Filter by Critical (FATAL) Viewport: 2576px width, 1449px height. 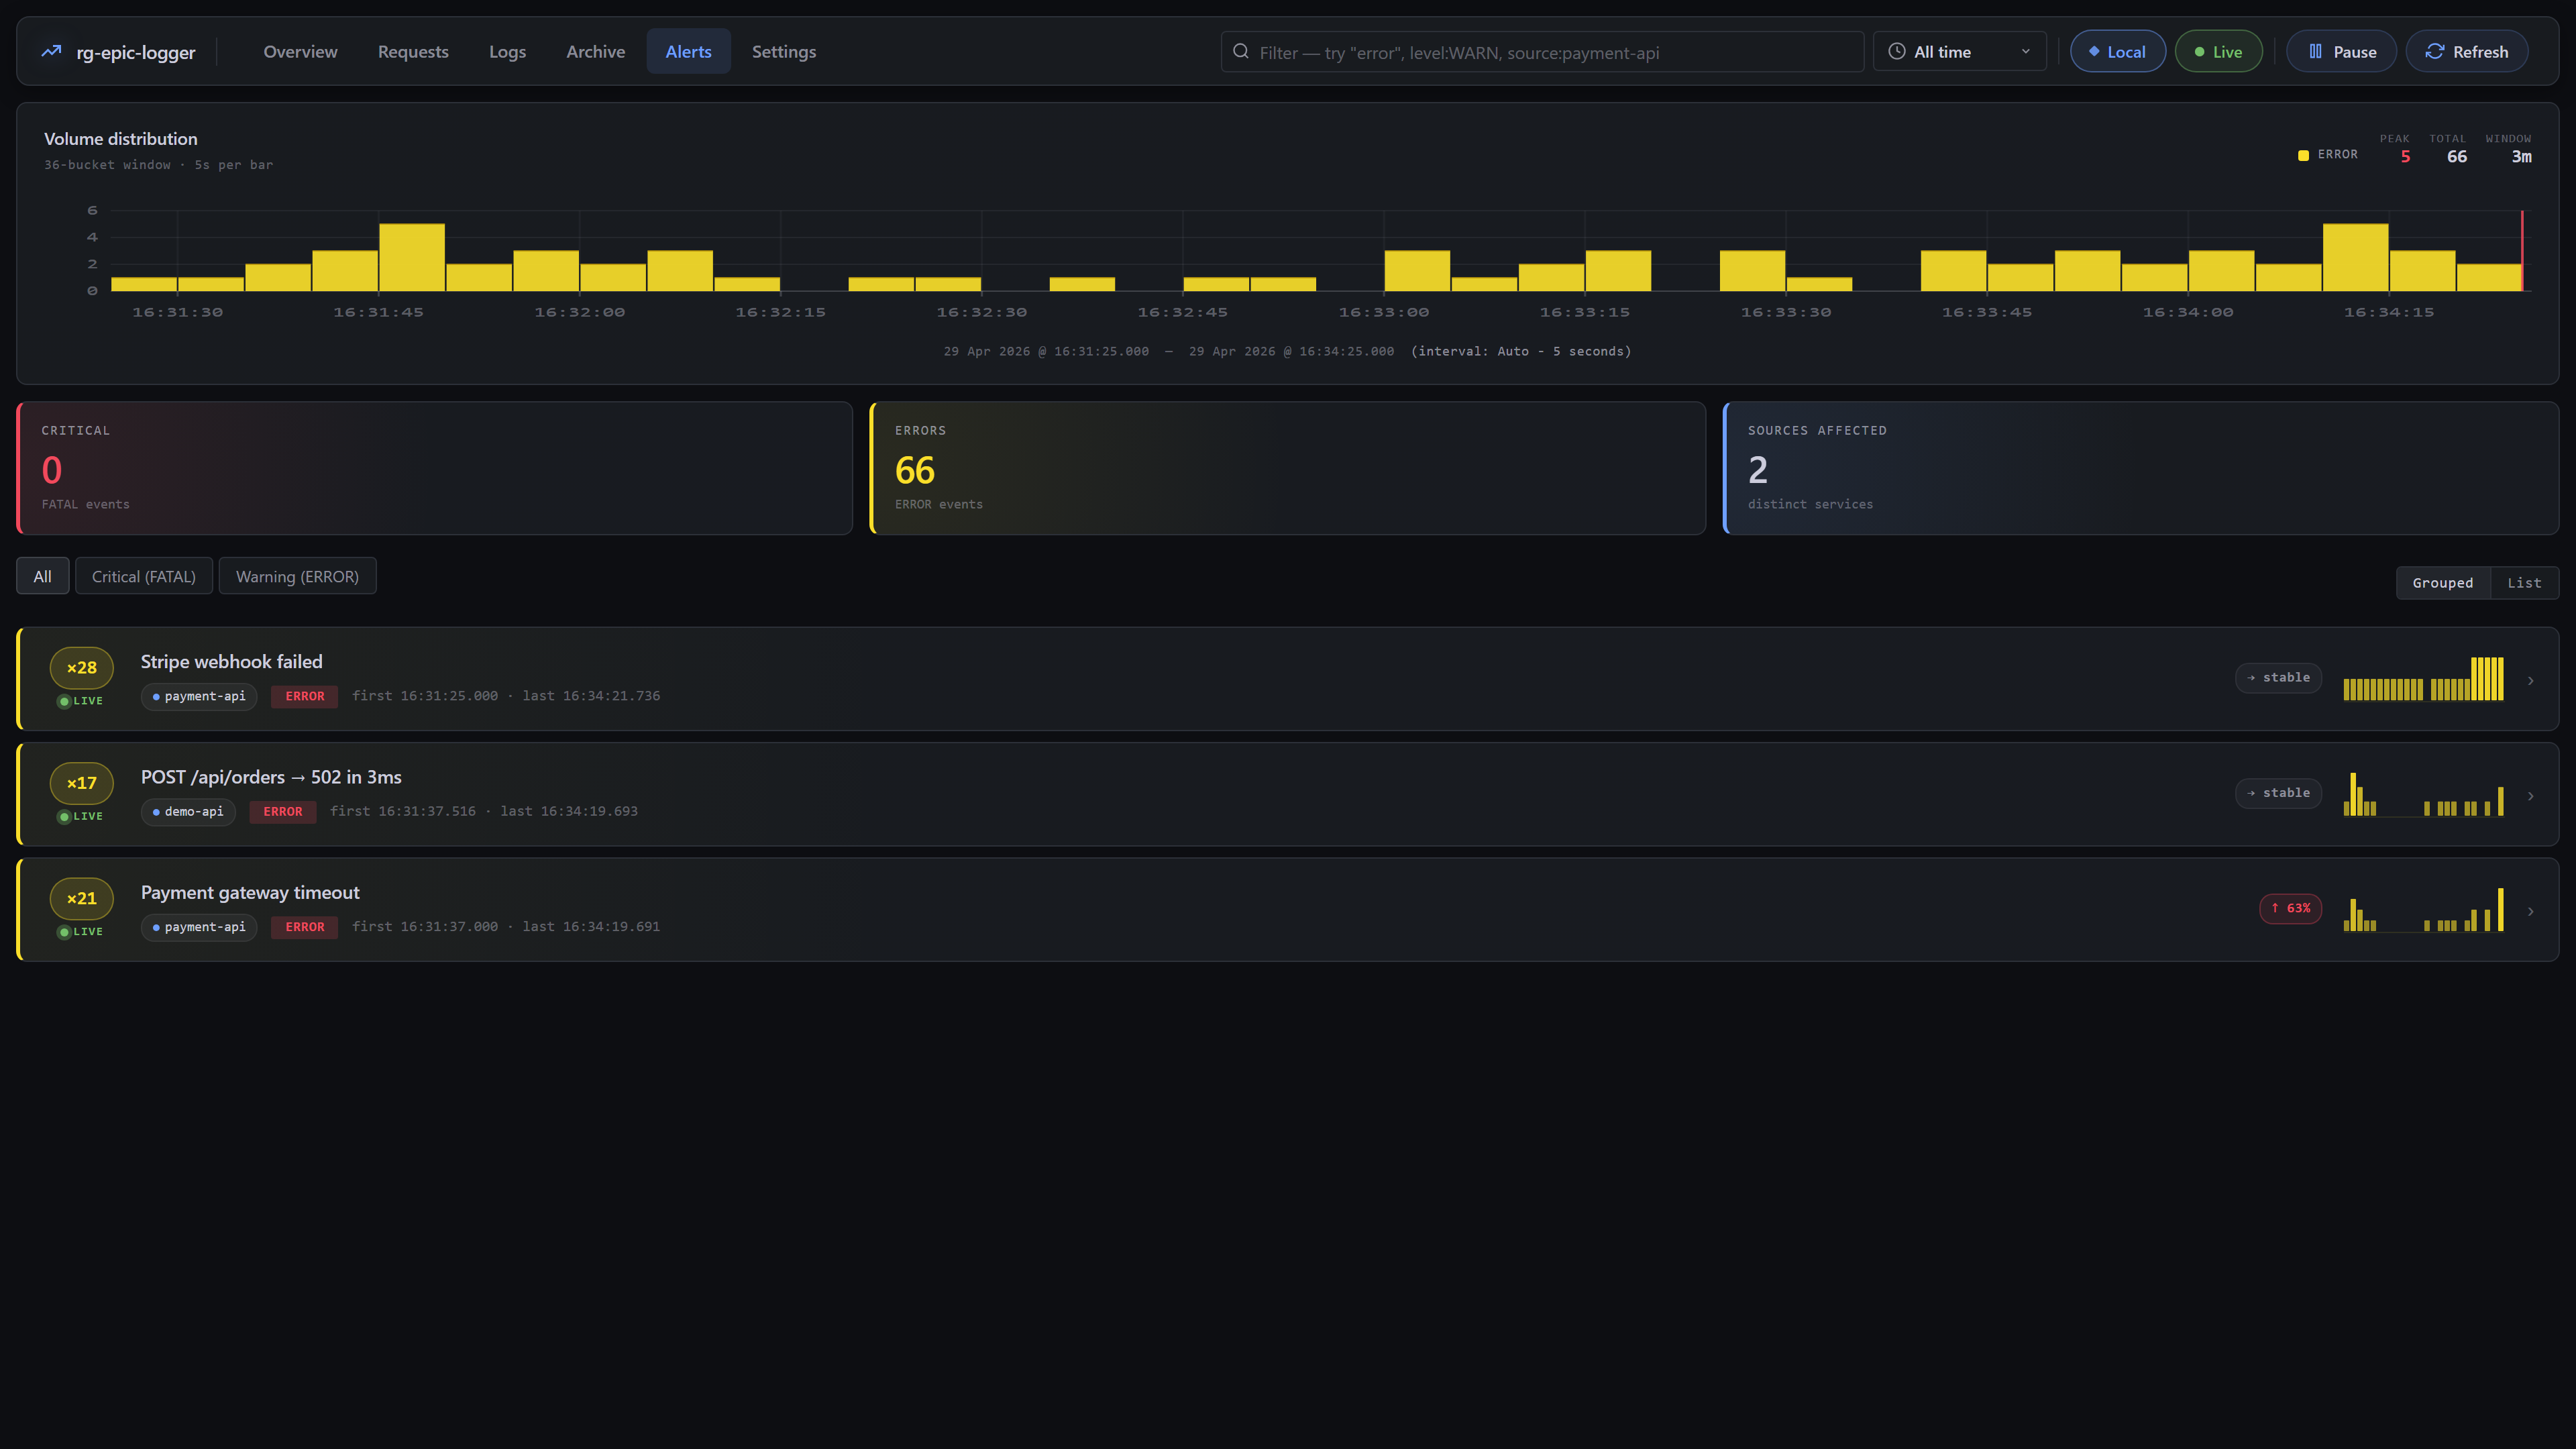click(x=144, y=576)
